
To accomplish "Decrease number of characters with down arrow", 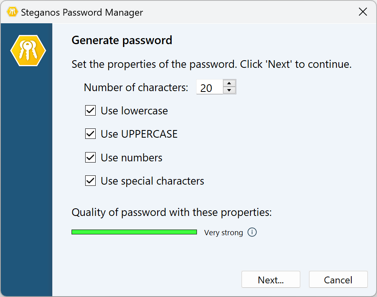I will click(229, 90).
